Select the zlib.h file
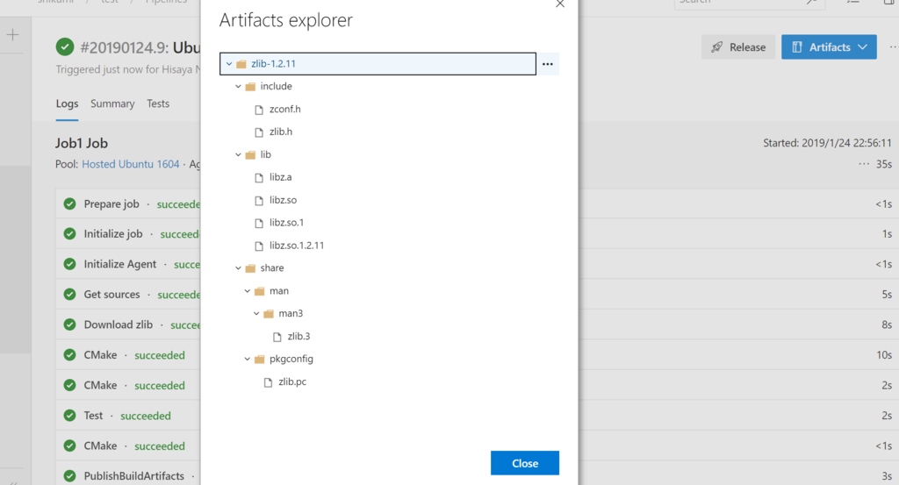This screenshot has height=485, width=899. (281, 132)
